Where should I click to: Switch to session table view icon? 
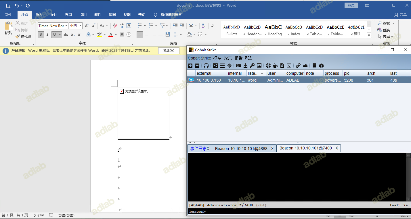click(222, 66)
